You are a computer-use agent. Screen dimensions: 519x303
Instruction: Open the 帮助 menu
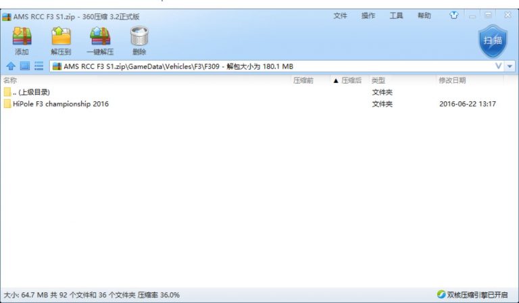click(x=424, y=16)
